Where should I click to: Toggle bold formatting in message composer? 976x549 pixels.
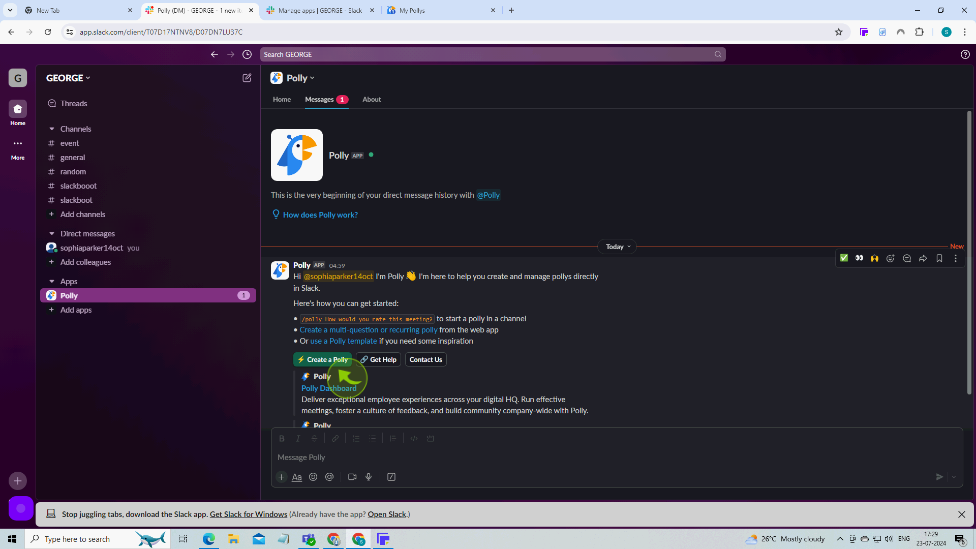tap(282, 438)
